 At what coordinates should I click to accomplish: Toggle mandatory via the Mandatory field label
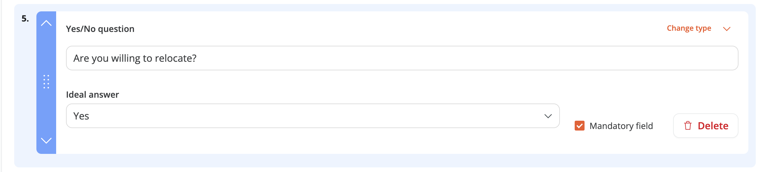tap(621, 126)
